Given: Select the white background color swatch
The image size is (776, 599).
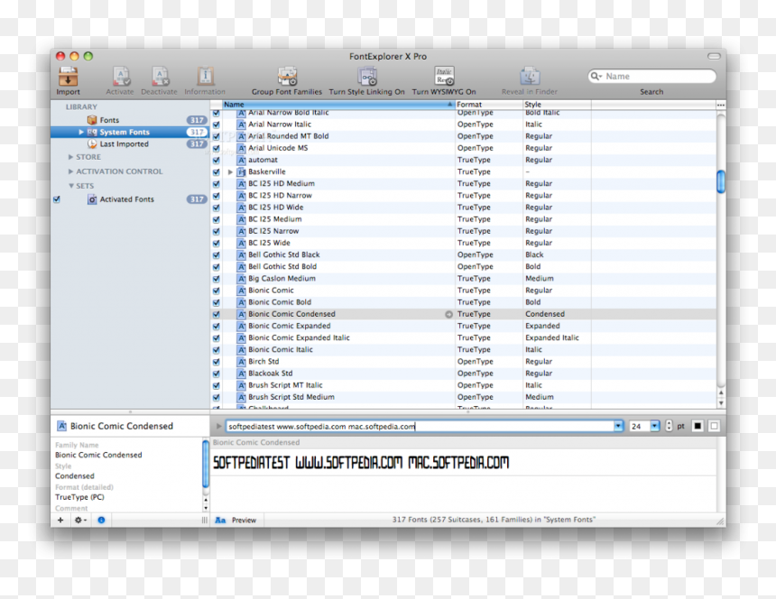Looking at the screenshot, I should [x=714, y=426].
